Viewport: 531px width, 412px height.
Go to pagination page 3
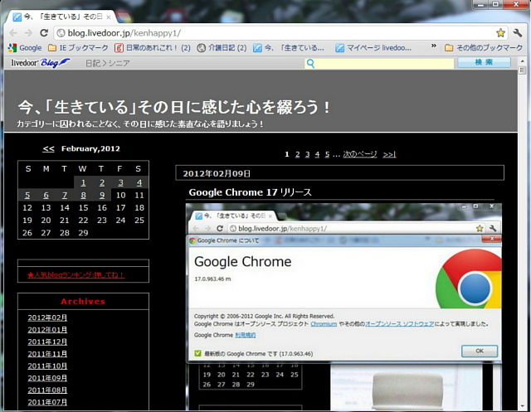tap(308, 154)
